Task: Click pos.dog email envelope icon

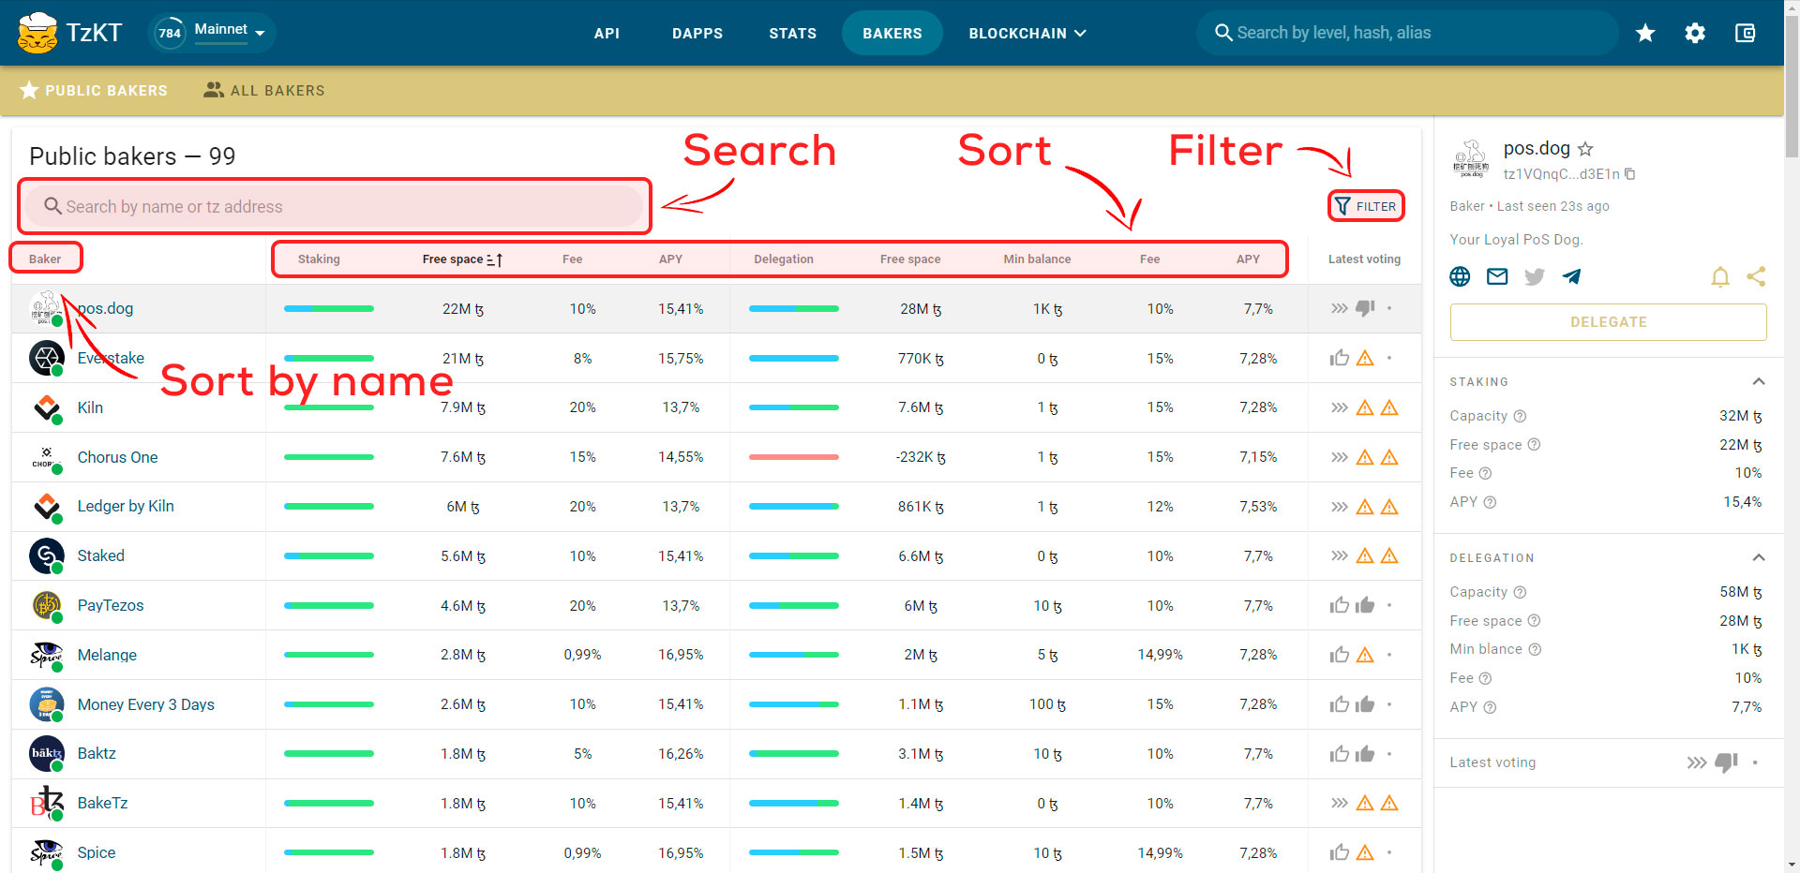Action: [x=1497, y=276]
